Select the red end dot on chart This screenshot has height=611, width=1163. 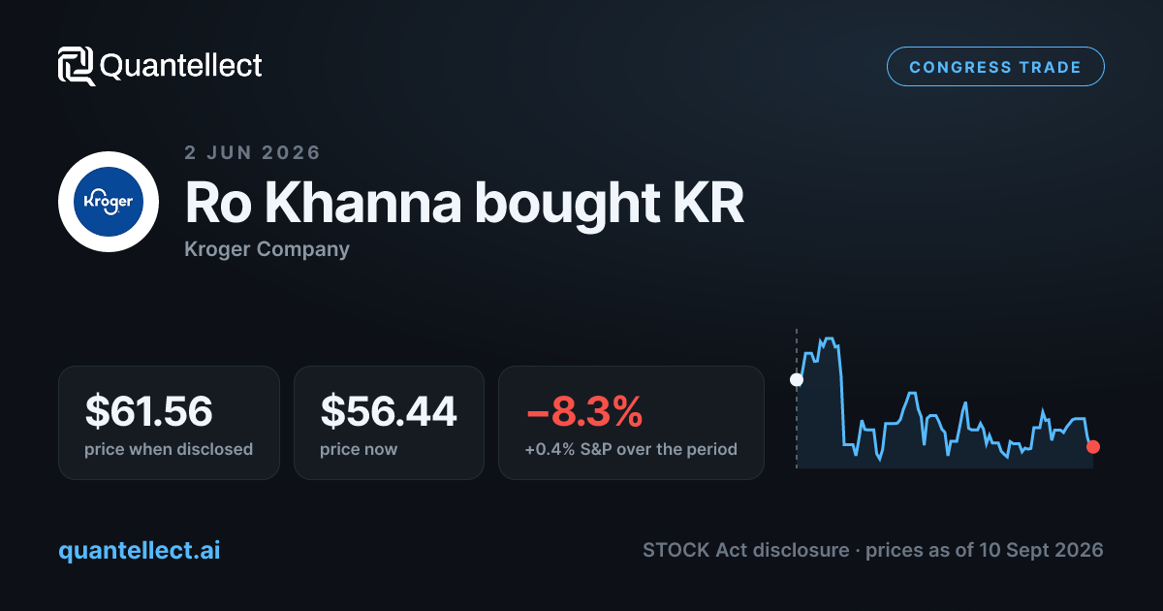coord(1093,446)
